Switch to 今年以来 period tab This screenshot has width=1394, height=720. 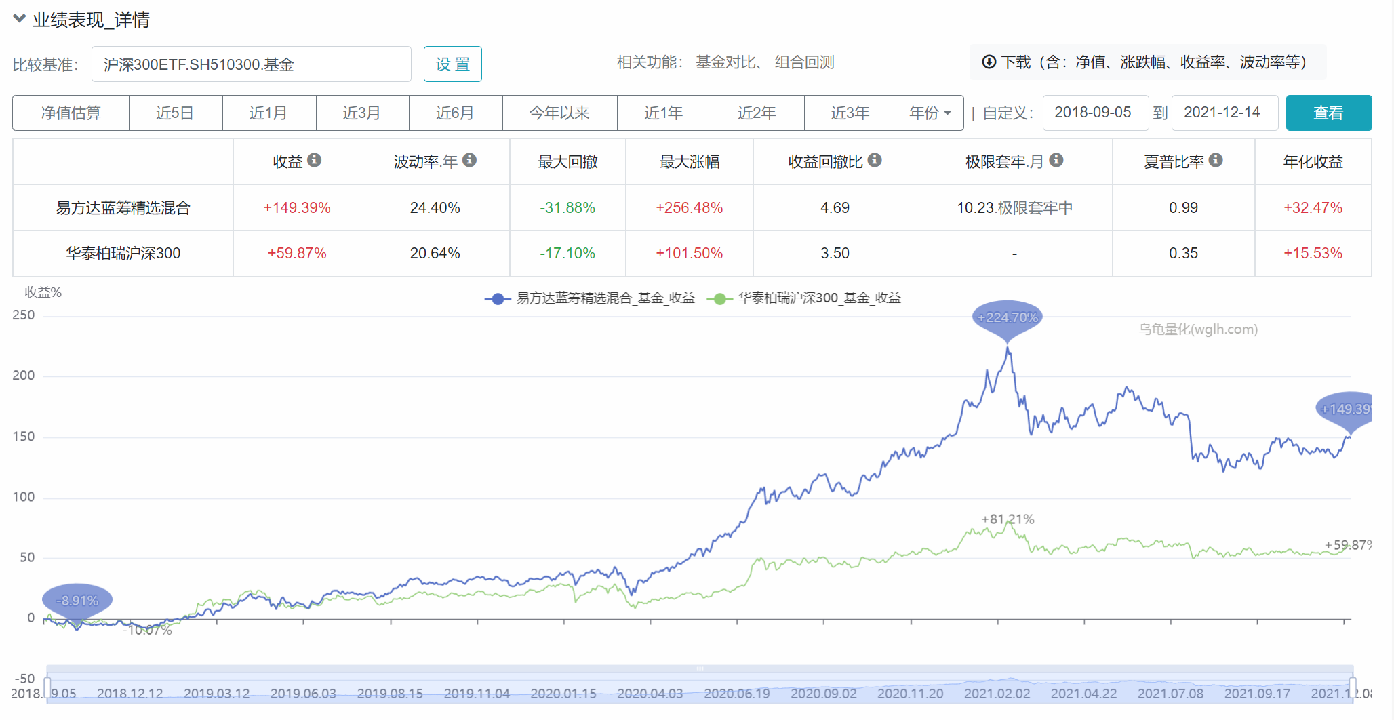point(559,113)
